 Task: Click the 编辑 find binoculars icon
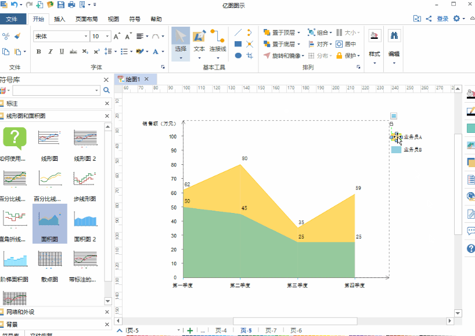click(394, 36)
